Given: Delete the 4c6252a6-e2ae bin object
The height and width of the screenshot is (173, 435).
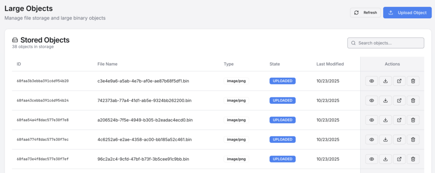Looking at the screenshot, I should pyautogui.click(x=413, y=139).
